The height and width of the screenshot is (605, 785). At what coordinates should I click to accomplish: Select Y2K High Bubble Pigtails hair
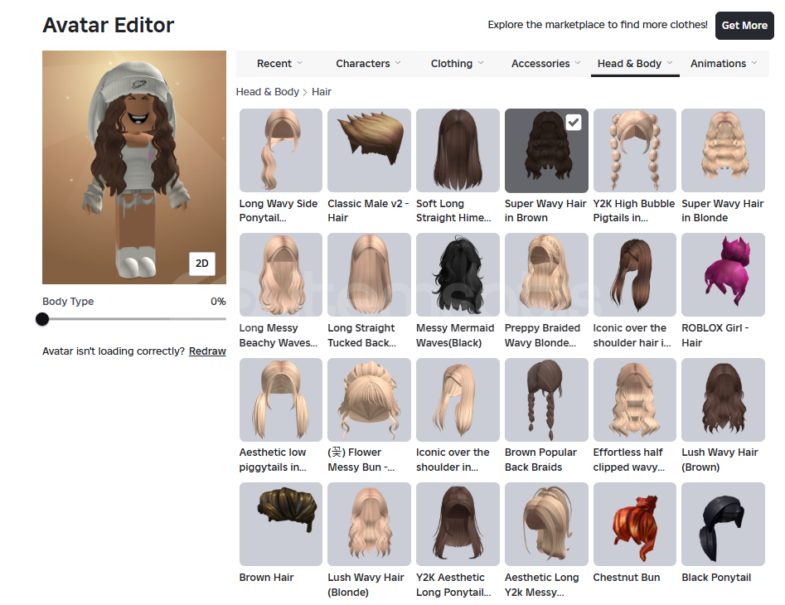tap(634, 151)
